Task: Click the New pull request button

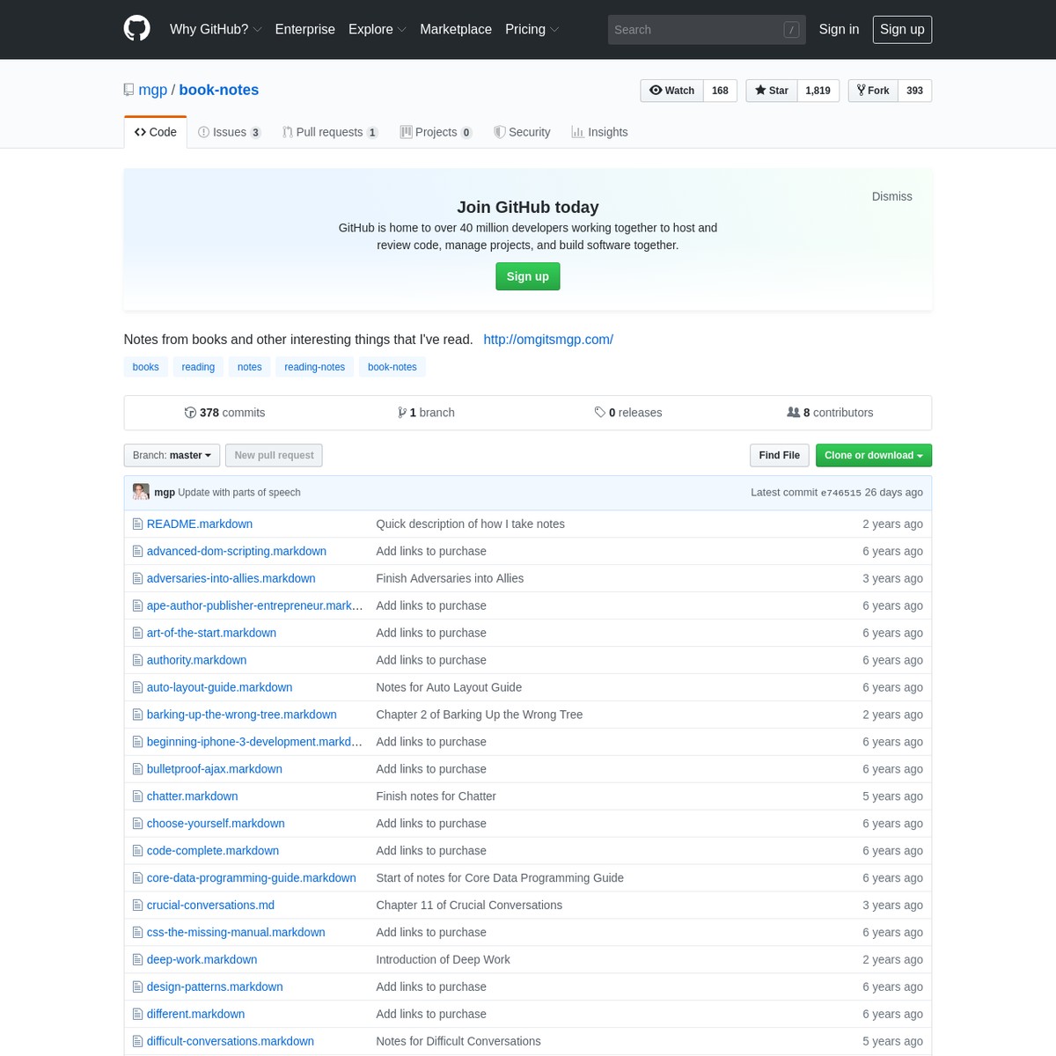Action: [x=274, y=455]
